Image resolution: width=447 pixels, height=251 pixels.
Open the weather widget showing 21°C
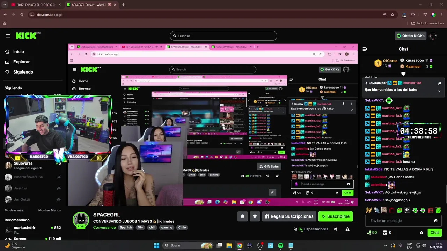click(x=15, y=245)
